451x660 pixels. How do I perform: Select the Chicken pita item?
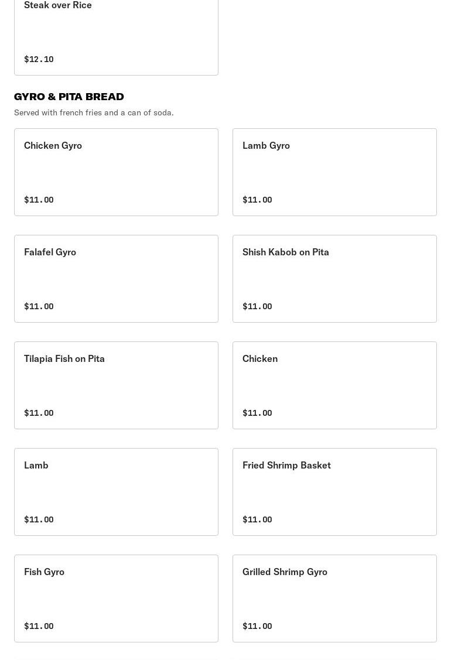334,385
